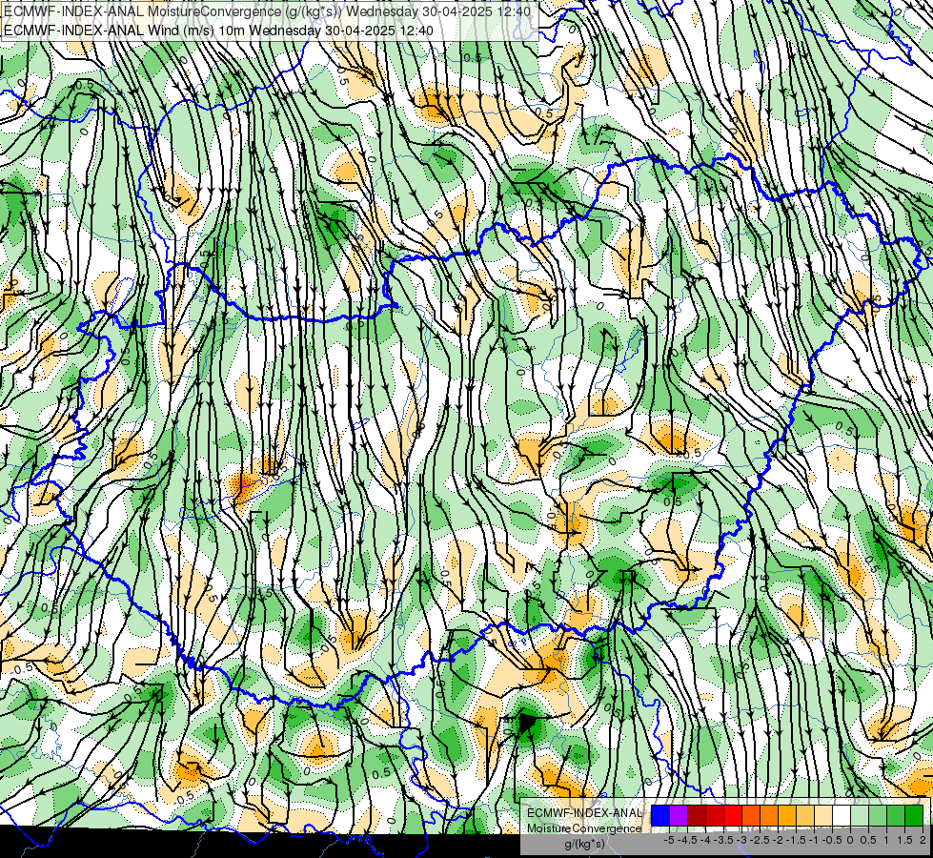
Task: Click the -1 tick label on the legend scale
Action: tap(814, 840)
